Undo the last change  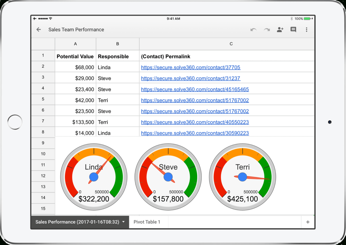253,29
